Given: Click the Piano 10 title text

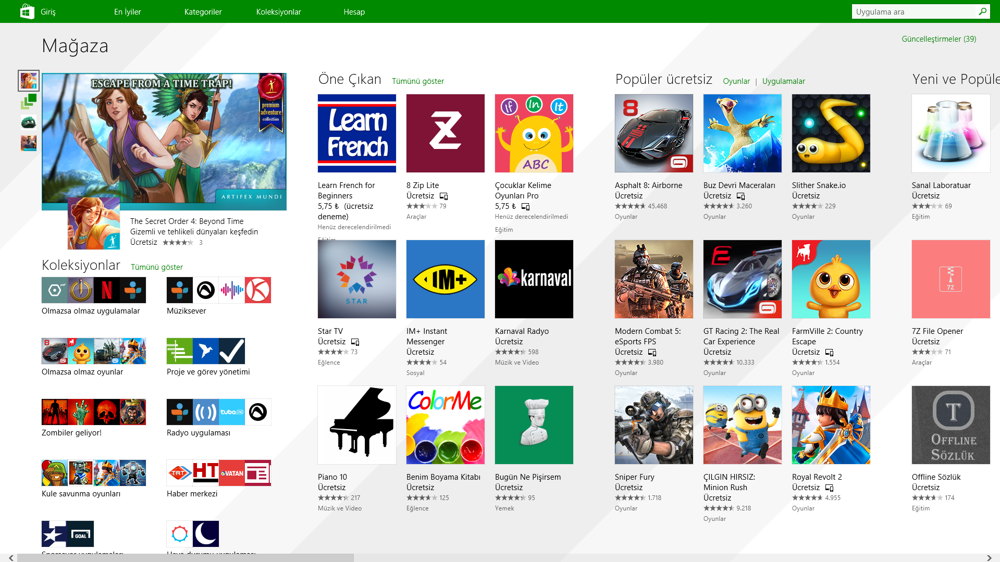Looking at the screenshot, I should [332, 477].
